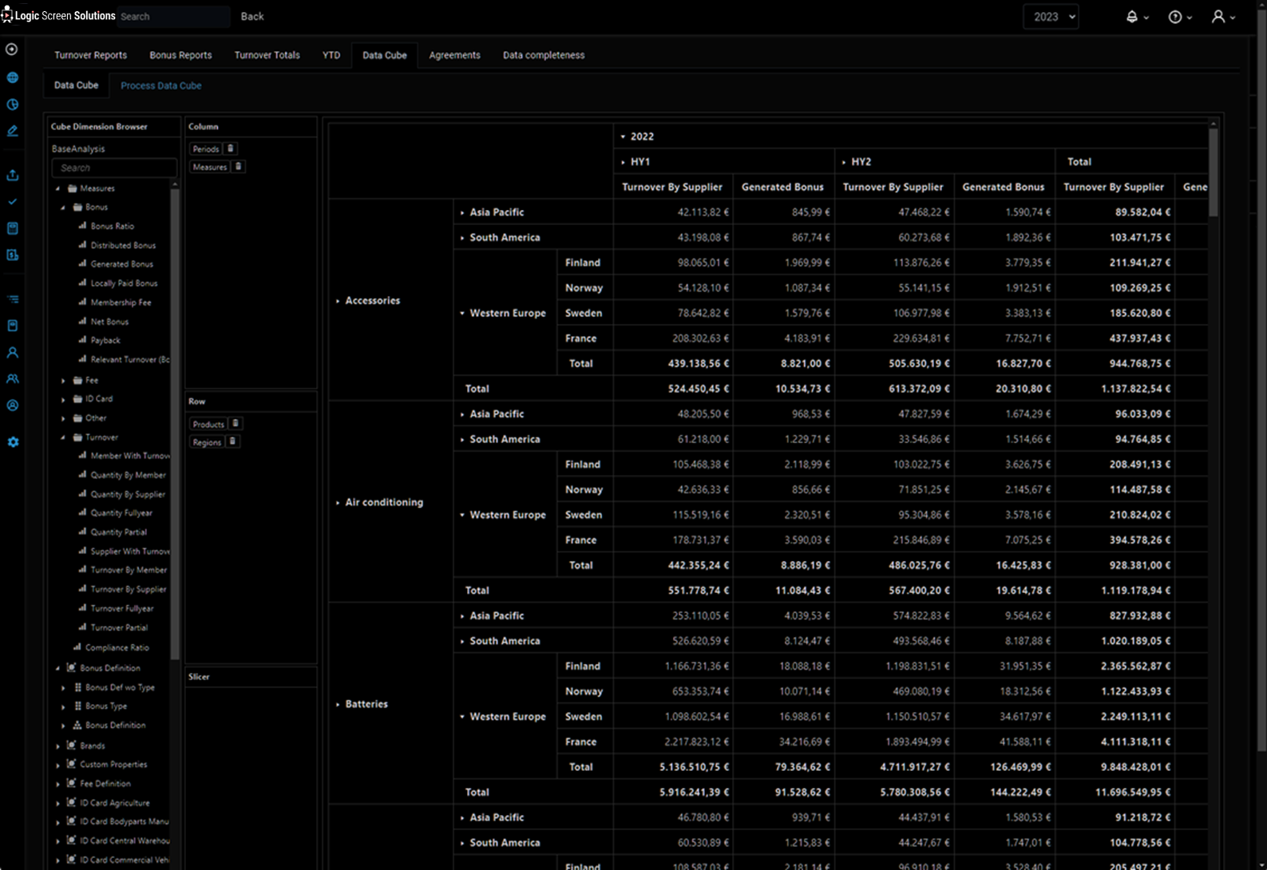Select the Products row chip
1267x870 pixels.
(x=208, y=425)
